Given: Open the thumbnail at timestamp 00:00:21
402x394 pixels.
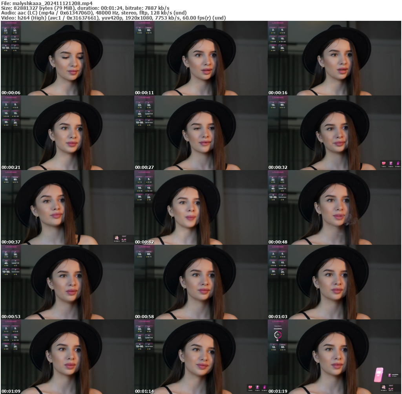Looking at the screenshot, I should pos(68,133).
